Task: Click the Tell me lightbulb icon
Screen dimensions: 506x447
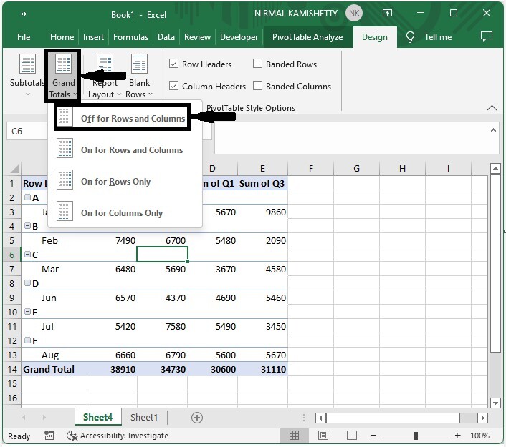Action: coord(410,37)
